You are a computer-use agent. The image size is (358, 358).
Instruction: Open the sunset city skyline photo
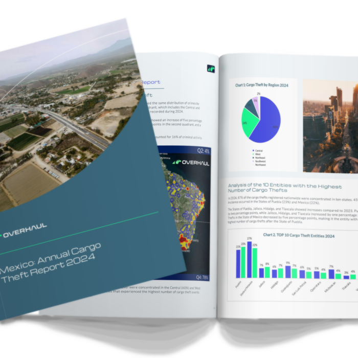coord(330,126)
